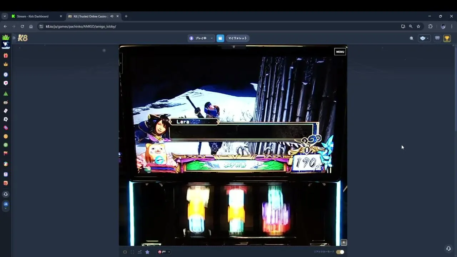Click the right spinning slot reel
Image resolution: width=457 pixels, height=257 pixels.
276,210
